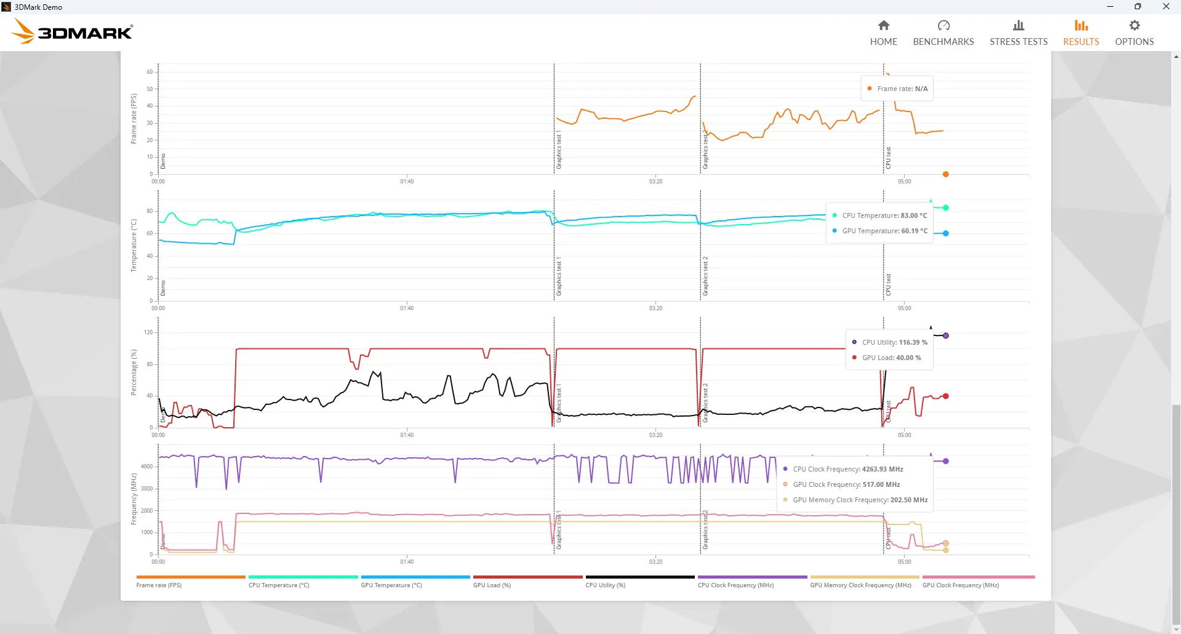Click the 'GPU Memory Clock Frequency: 202.50 MHz' tooltip value
The image size is (1181, 634).
pyautogui.click(x=860, y=500)
